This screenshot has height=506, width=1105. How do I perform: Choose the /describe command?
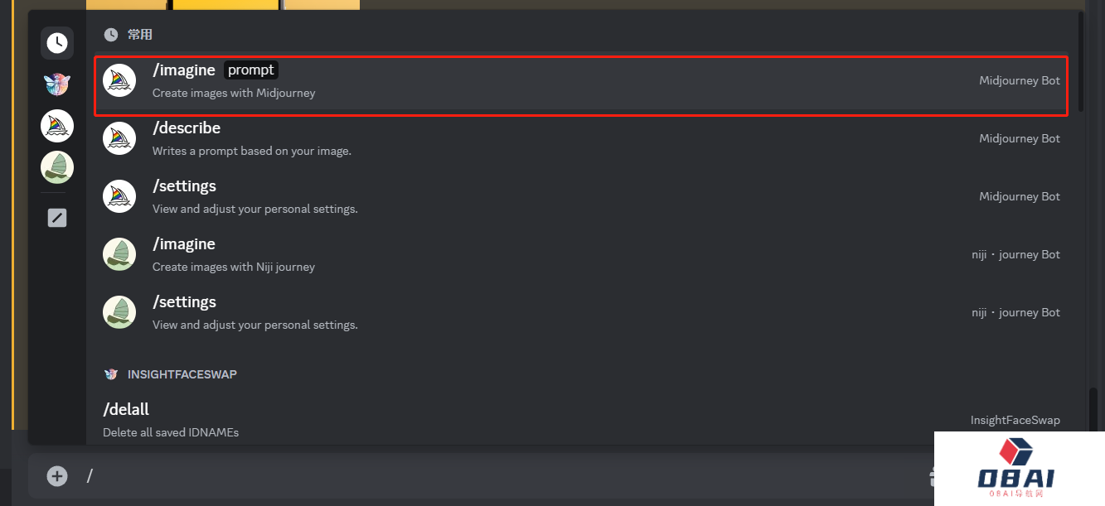click(x=581, y=138)
